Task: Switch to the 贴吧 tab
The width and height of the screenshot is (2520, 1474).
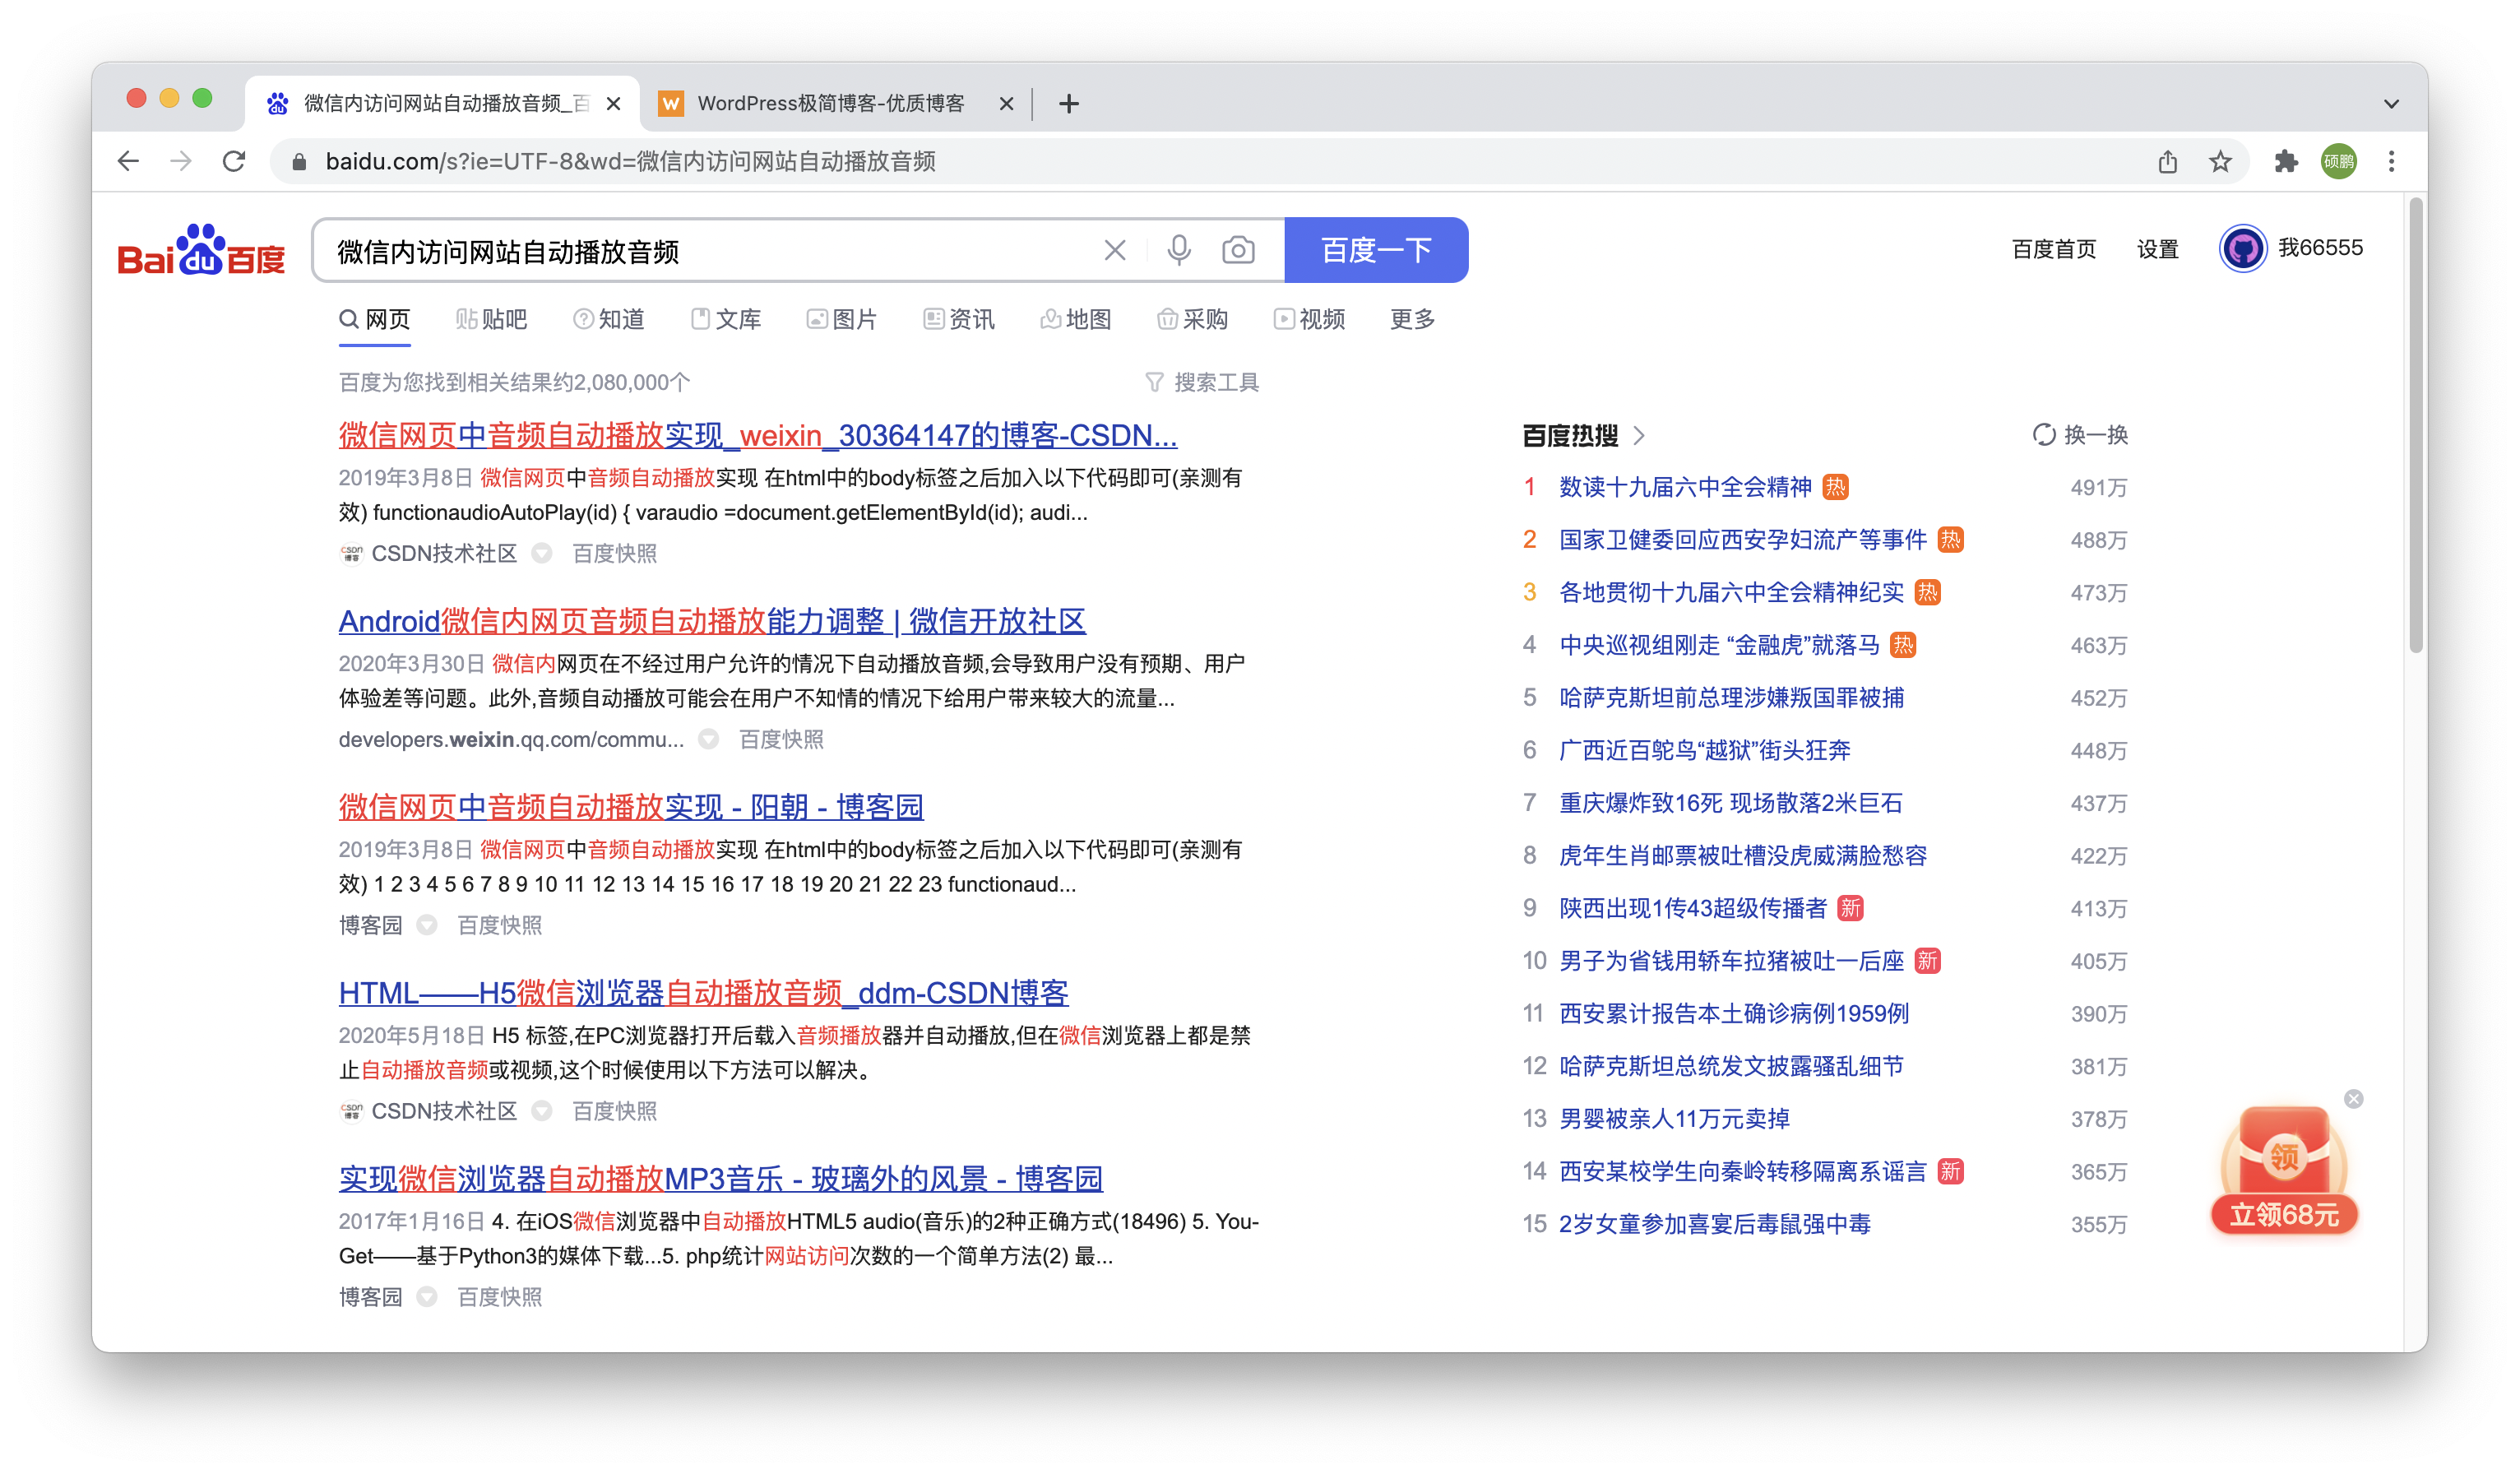Action: click(x=491, y=319)
